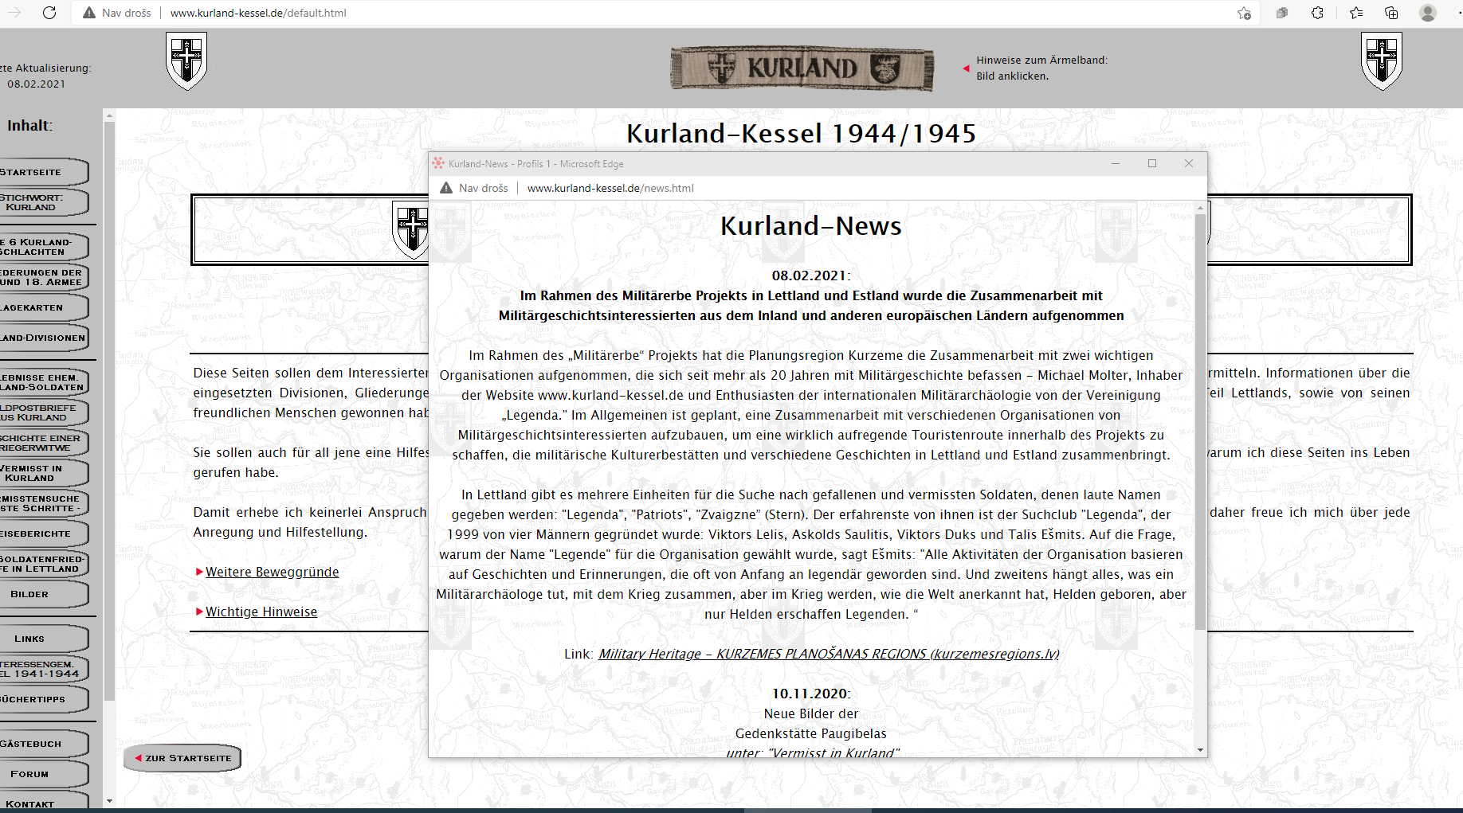
Task: Open the Büchertipps sidebar button
Action: [x=43, y=699]
